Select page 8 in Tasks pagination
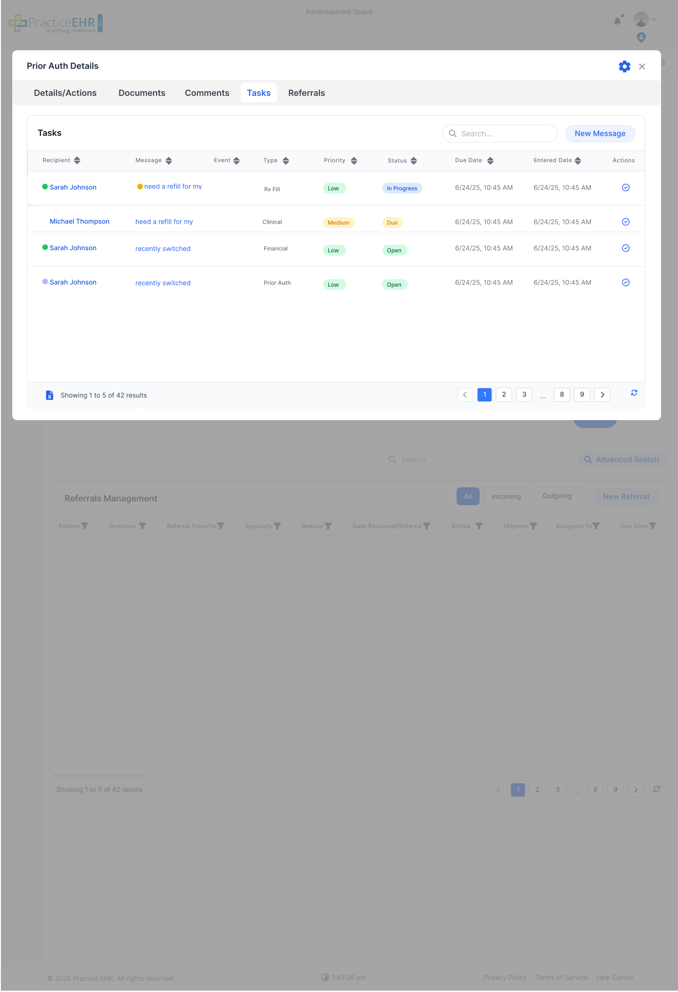 tap(562, 395)
